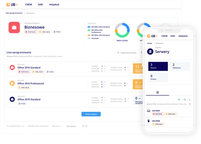Click the LOG+ logo in desktop header
The image size is (201, 144).
(x=12, y=5)
